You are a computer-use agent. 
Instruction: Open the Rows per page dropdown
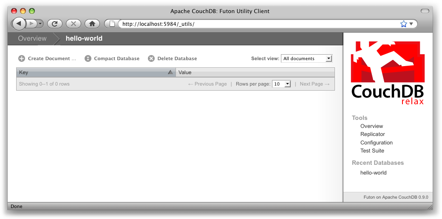click(281, 84)
